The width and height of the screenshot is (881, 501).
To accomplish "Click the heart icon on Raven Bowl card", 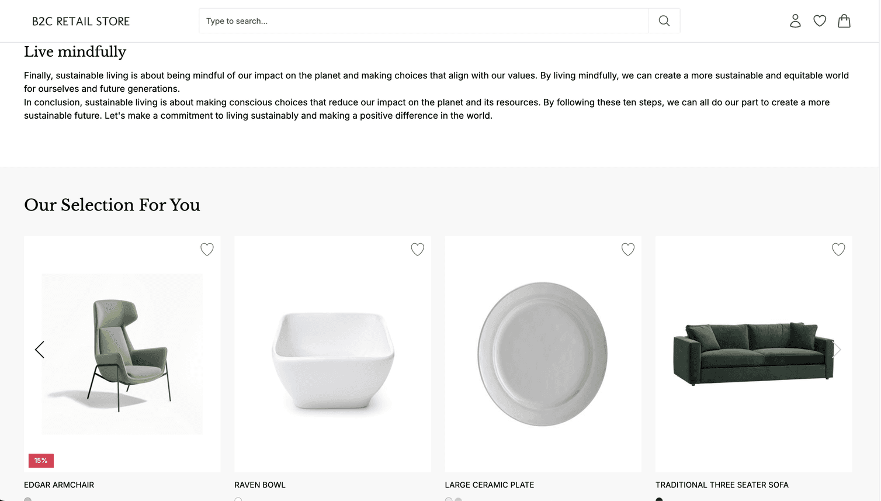I will (x=417, y=249).
